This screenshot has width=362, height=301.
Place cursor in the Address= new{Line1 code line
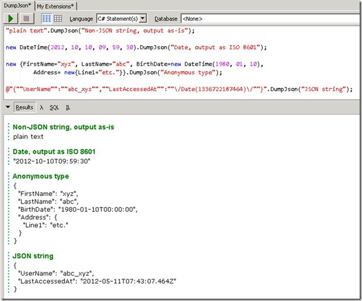coord(128,73)
